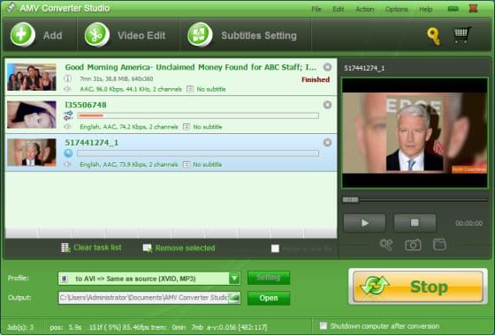This screenshot has height=335, width=495.
Task: Click title Good Morning America- Unclaimed Money
Action: [x=191, y=67]
